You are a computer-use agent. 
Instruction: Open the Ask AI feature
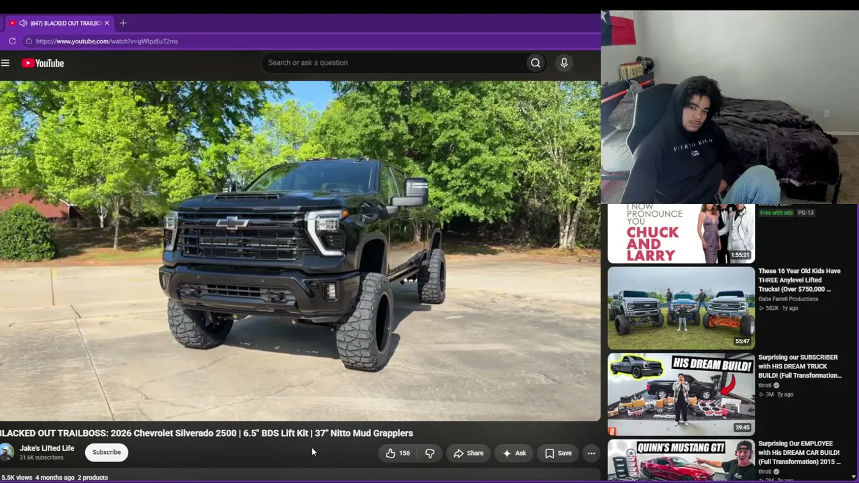pos(514,453)
